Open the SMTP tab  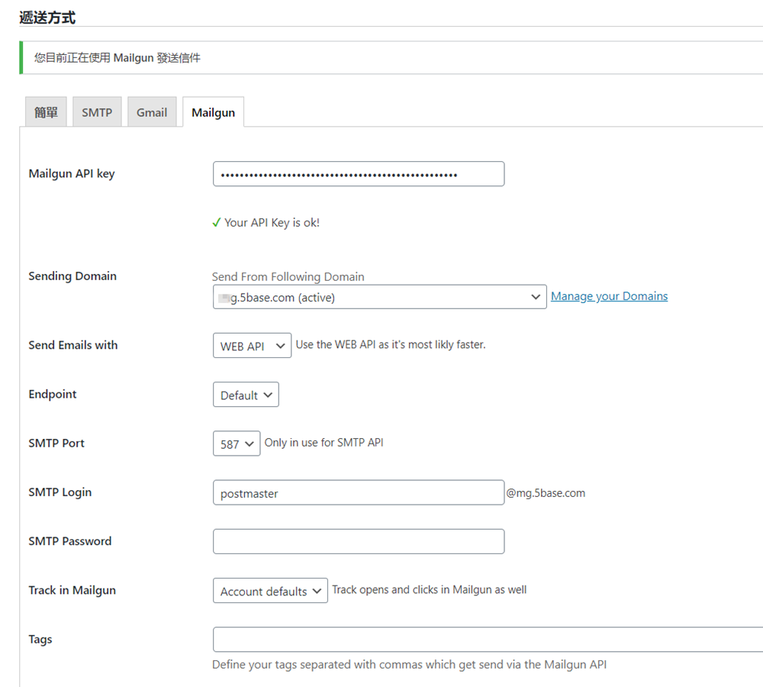[97, 112]
